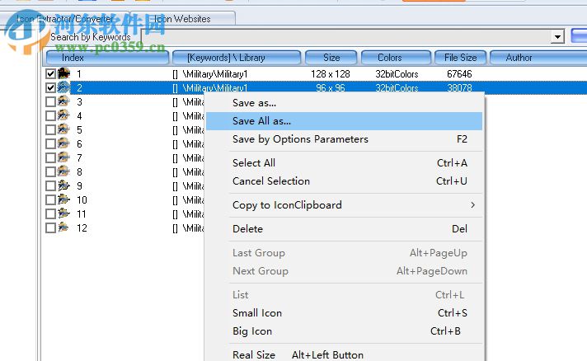The height and width of the screenshot is (361, 587).
Task: Click the soldier icon in row 10
Action: point(63,199)
